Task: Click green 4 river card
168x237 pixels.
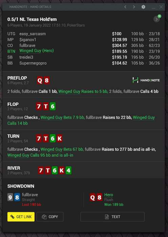Action: [68, 170]
